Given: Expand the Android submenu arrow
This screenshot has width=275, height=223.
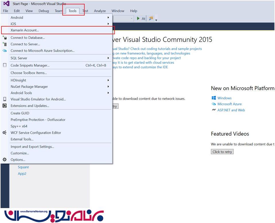Looking at the screenshot, I should (x=108, y=18).
